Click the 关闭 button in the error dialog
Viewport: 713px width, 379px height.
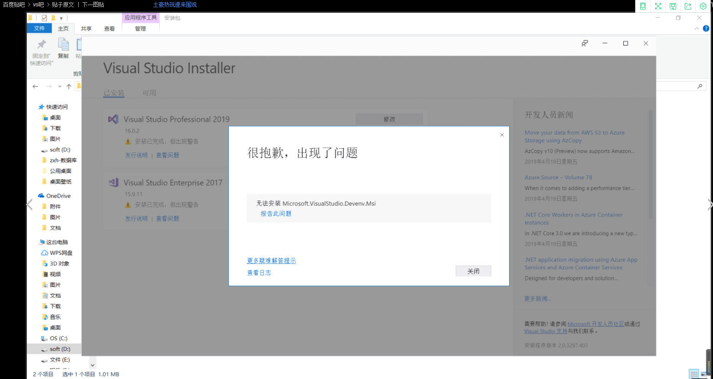(473, 271)
